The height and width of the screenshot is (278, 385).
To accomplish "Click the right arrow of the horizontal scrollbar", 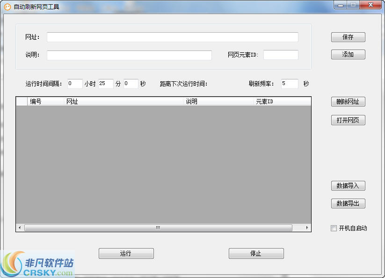I will 307,228.
